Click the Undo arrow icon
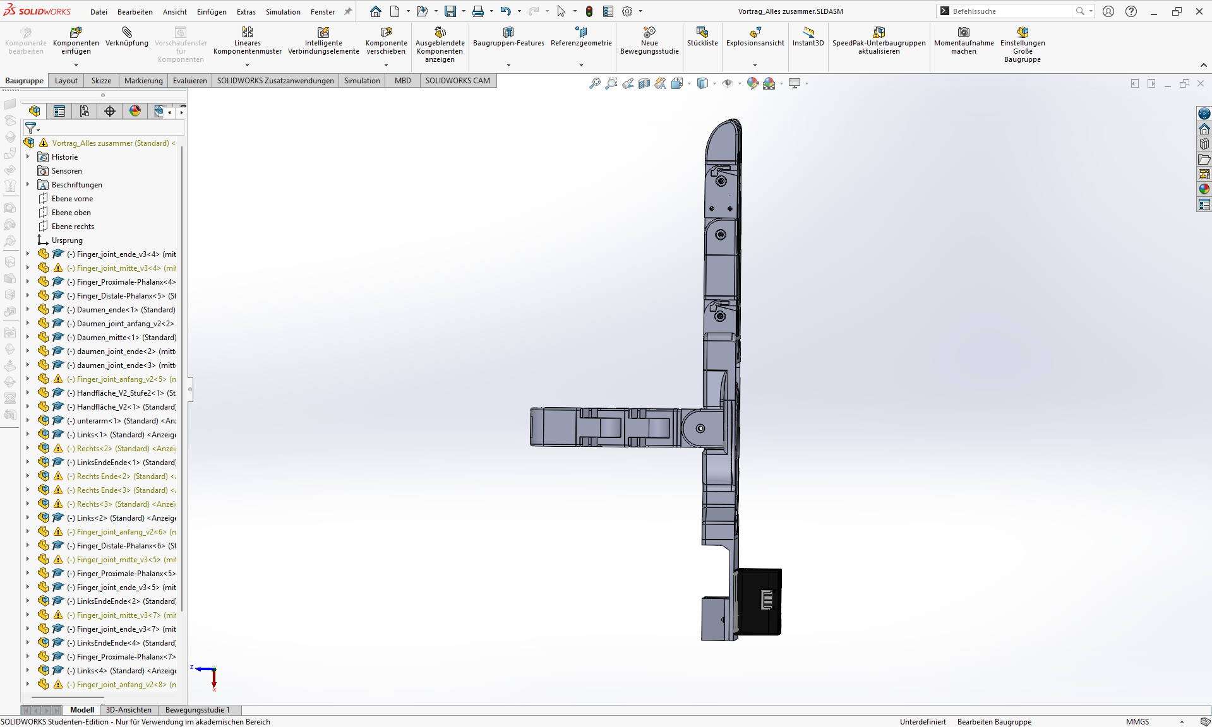This screenshot has width=1212, height=727. [x=505, y=11]
